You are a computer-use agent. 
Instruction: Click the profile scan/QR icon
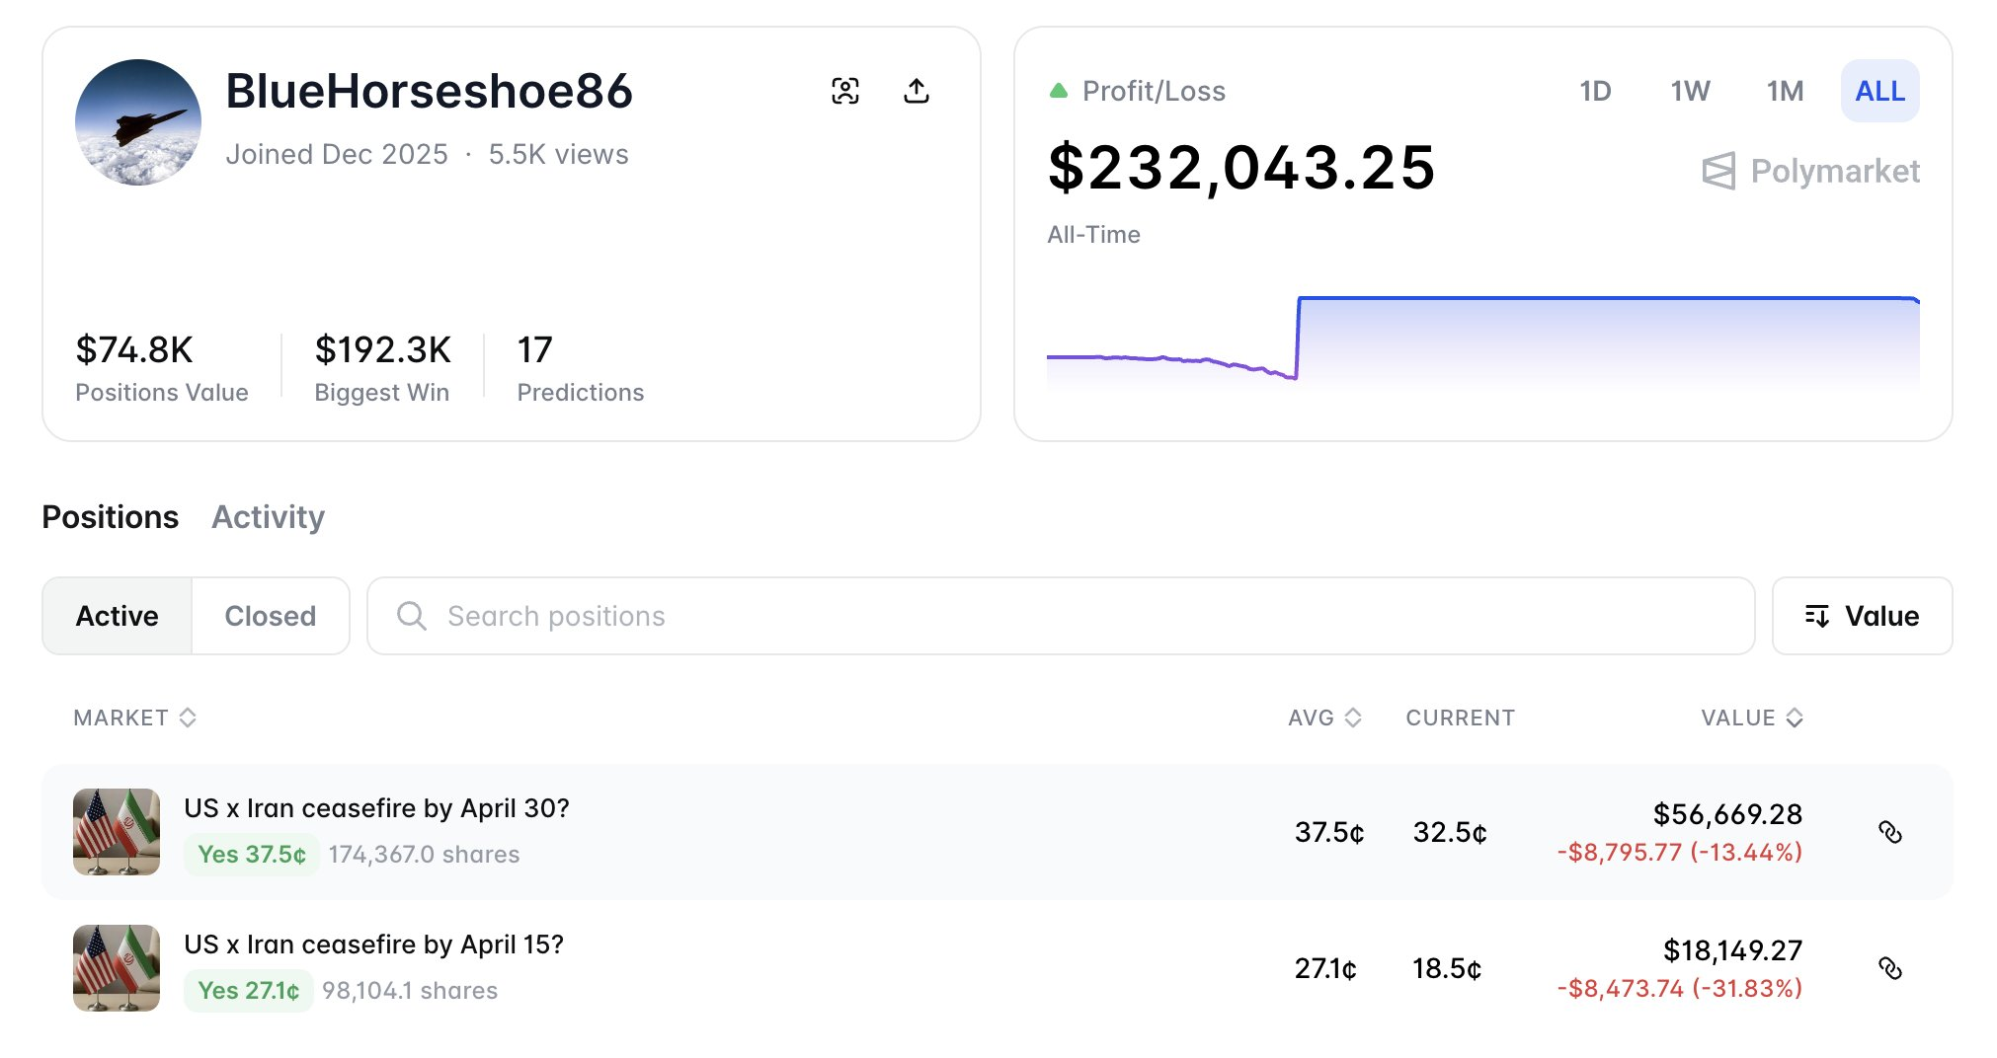(844, 91)
